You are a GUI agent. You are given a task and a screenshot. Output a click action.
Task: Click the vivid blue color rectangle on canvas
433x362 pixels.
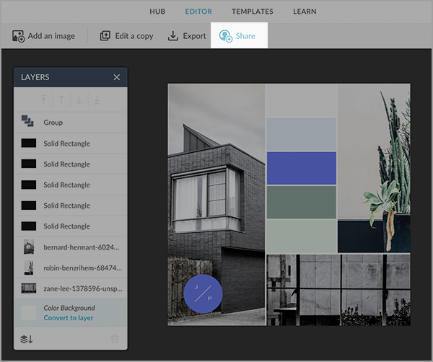pos(301,168)
